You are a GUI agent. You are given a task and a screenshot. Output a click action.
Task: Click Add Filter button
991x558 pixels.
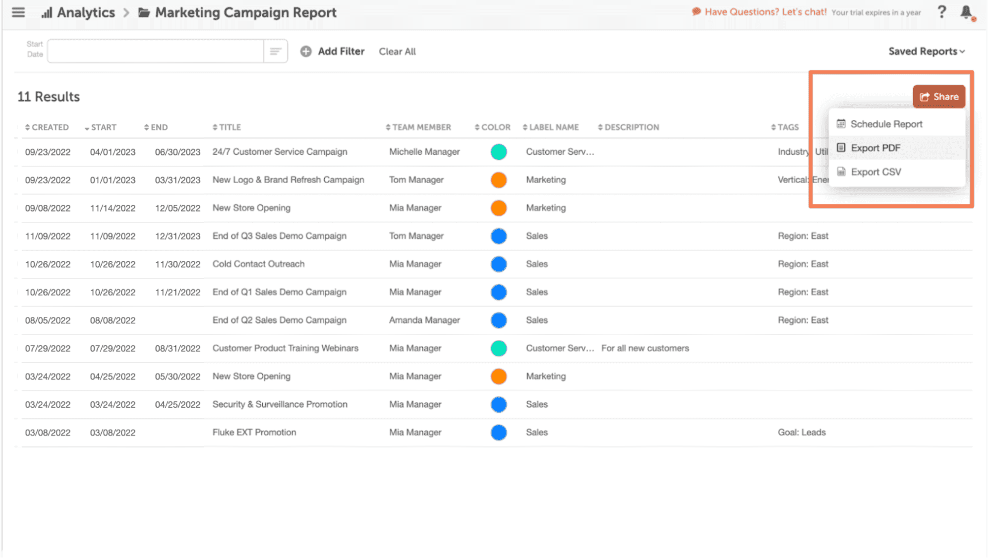click(x=336, y=51)
